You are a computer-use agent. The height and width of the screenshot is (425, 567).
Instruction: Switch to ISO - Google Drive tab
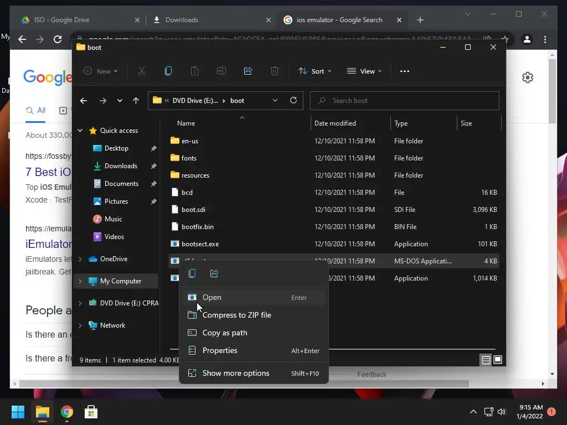click(x=80, y=20)
